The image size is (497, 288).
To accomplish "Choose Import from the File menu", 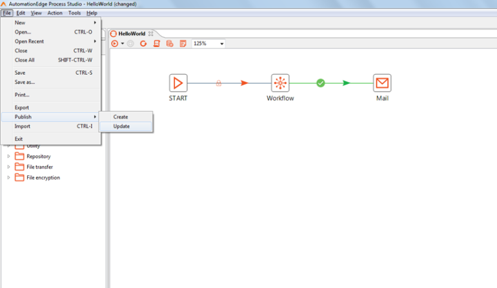I will (x=52, y=126).
